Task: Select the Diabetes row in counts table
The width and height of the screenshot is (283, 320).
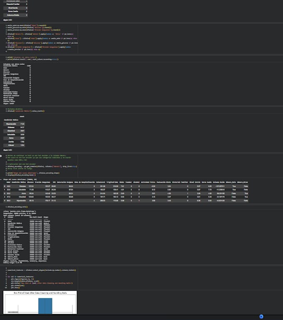Action: (x=14, y=127)
